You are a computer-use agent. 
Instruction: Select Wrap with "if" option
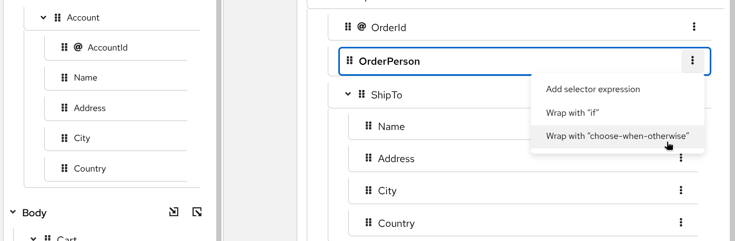coord(573,113)
